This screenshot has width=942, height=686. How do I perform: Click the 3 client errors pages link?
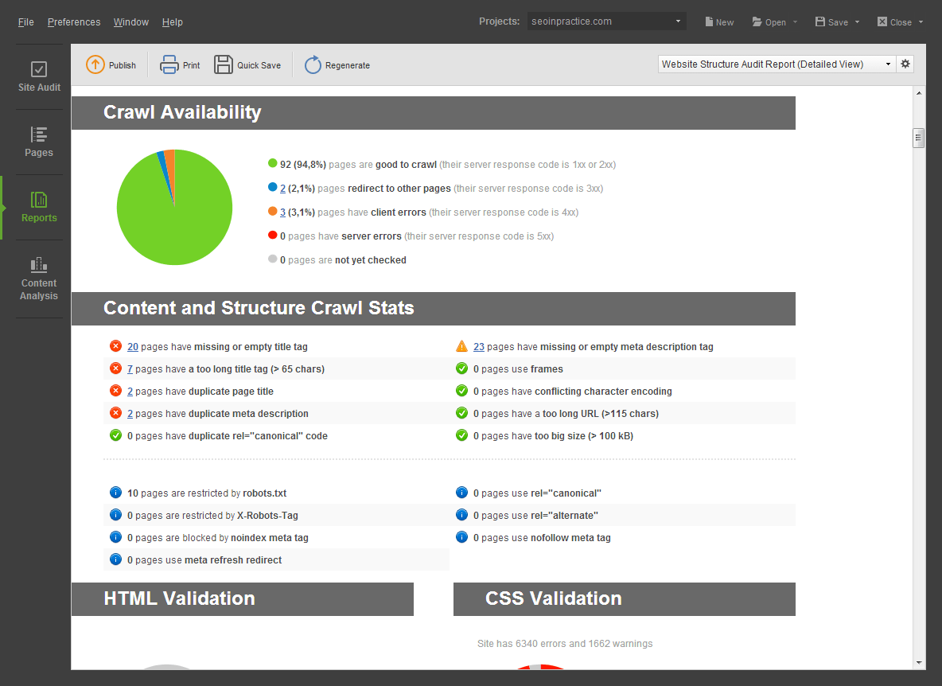coord(282,212)
